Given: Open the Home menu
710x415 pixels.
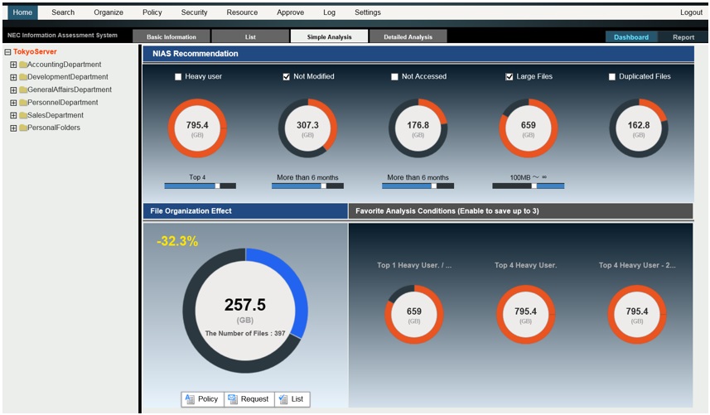Looking at the screenshot, I should [22, 12].
